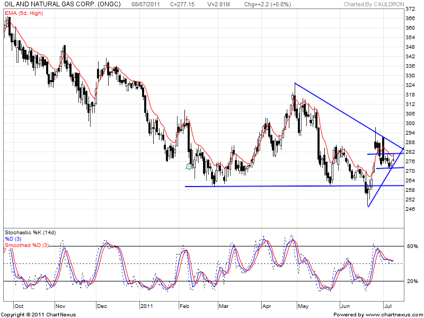The image size is (424, 318).
Task: Click the Stochastic %K (14d) indicator label
Action: coord(30,233)
